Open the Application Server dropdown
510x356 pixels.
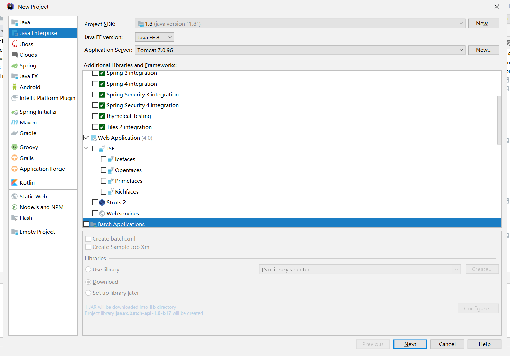pos(300,50)
